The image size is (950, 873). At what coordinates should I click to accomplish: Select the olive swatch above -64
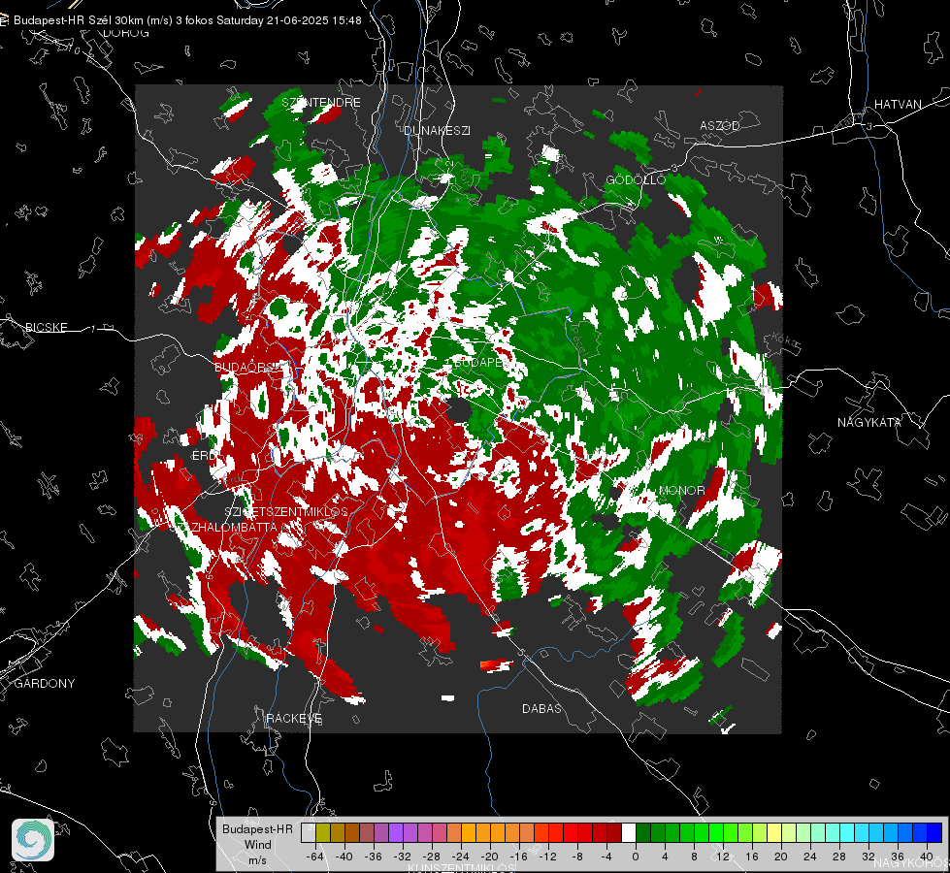(322, 833)
